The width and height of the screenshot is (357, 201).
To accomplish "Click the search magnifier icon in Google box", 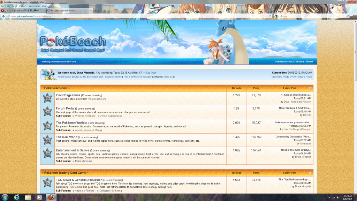I will tap(347, 16).
